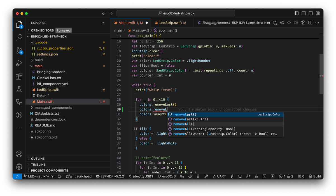Select removeAll() from the completion popup
Image resolution: width=336 pixels, height=196 pixels.
pos(184,124)
